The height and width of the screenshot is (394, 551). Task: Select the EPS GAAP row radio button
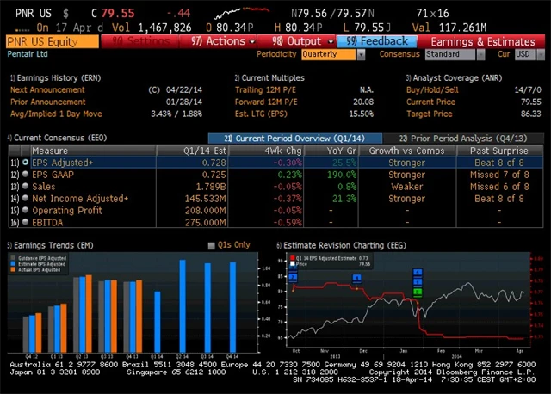[25, 173]
